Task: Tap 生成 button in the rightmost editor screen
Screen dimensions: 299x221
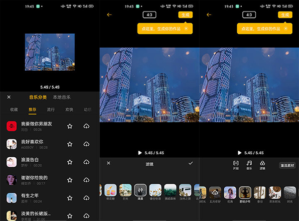Action: (285, 15)
